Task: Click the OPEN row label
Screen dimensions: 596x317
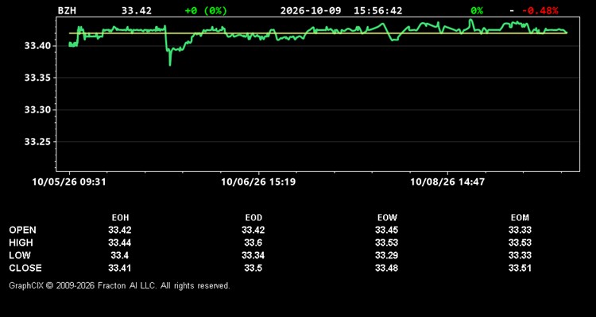Action: pyautogui.click(x=23, y=230)
